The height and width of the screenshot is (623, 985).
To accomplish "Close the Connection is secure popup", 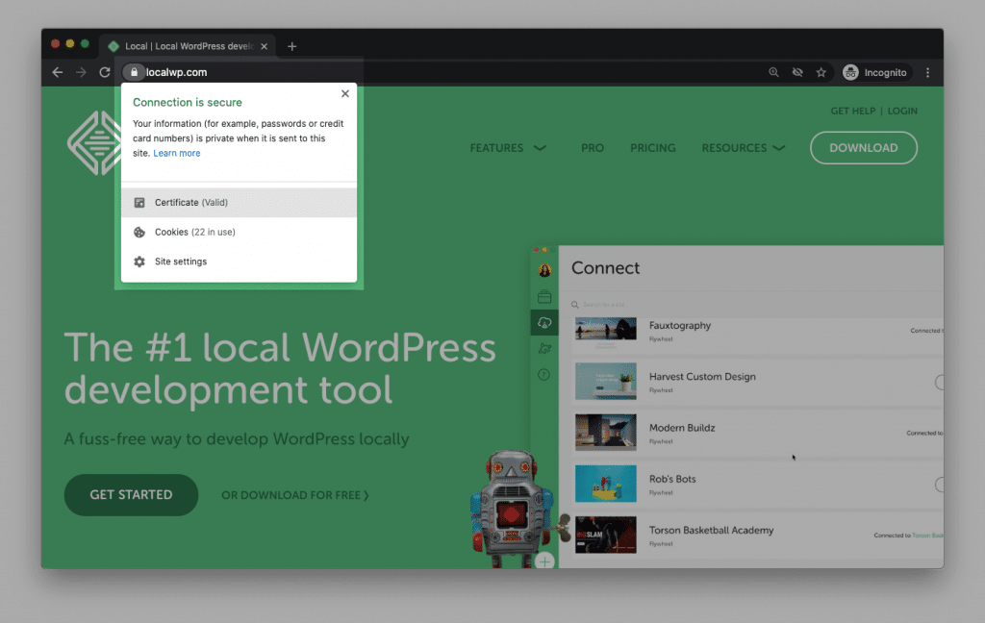I will [x=345, y=93].
